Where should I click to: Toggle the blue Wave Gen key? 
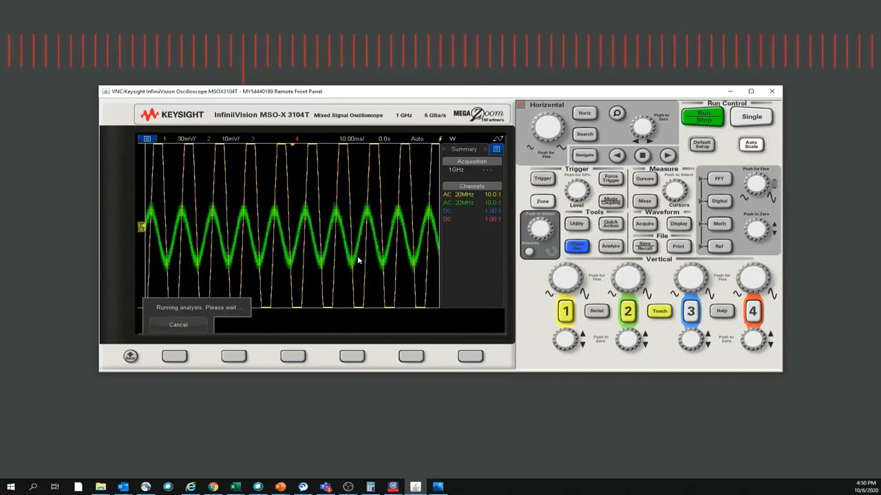[x=577, y=246]
